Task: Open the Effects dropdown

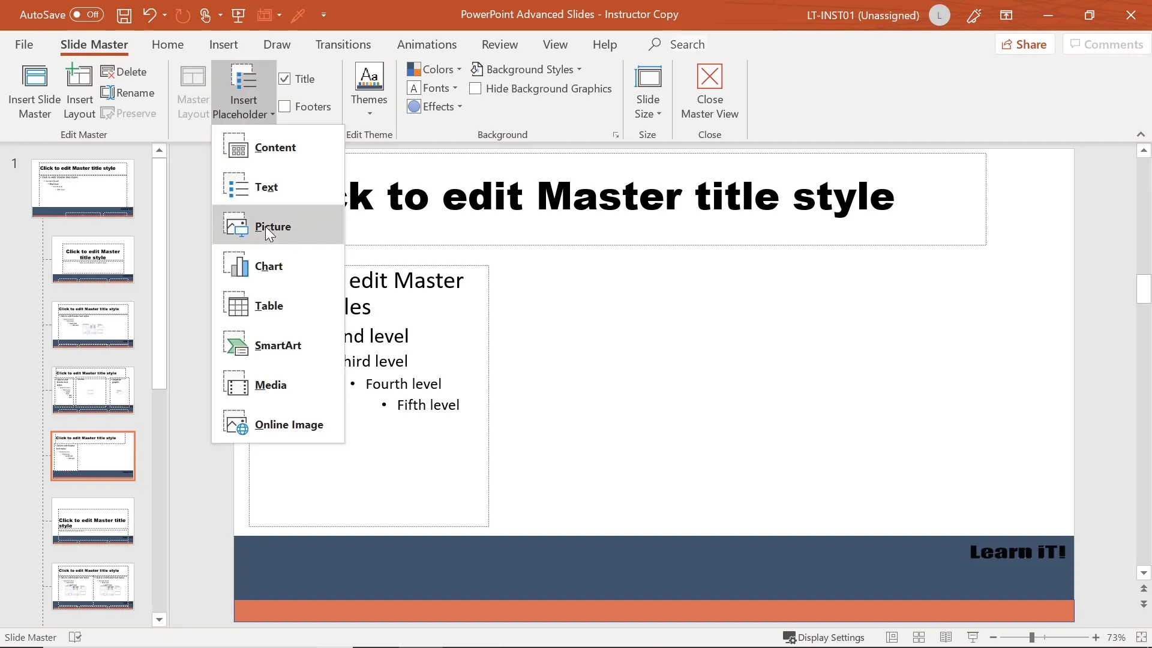Action: pyautogui.click(x=434, y=106)
